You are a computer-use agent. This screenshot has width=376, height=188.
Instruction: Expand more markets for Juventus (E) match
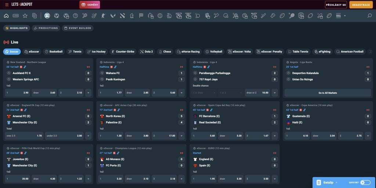pos(88,179)
